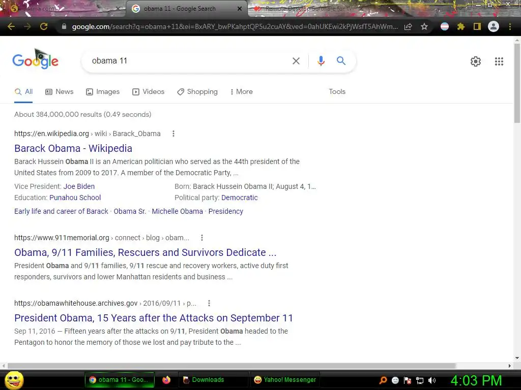The width and height of the screenshot is (521, 390).
Task: Submit search with magnifier icon
Action: 341,61
